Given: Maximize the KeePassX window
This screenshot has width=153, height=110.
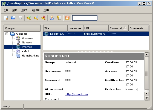Looking at the screenshot, I should [144, 4].
